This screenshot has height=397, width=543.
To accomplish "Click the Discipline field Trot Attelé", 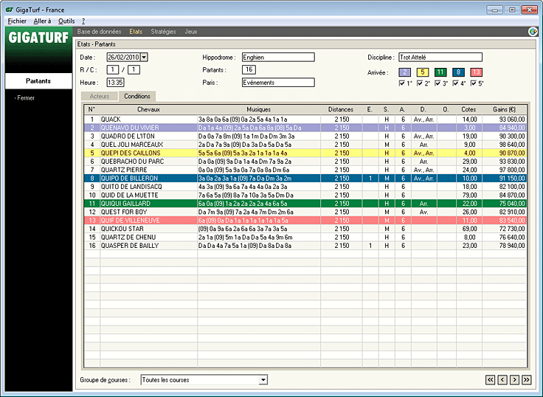I will pyautogui.click(x=440, y=57).
